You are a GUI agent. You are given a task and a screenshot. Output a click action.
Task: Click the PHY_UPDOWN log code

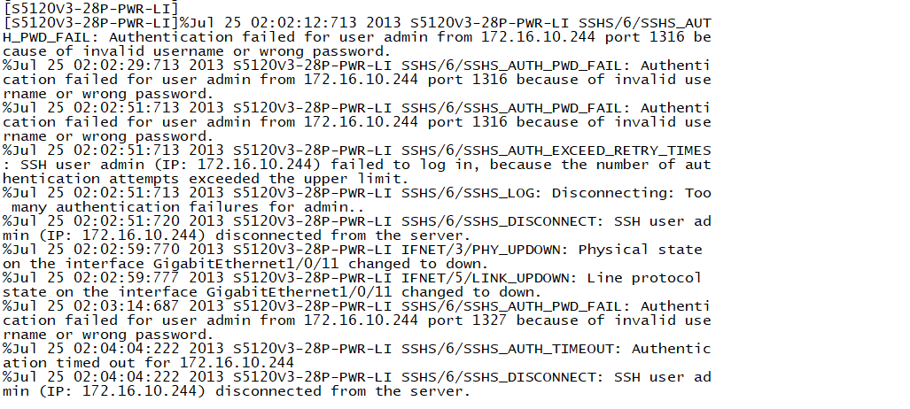(x=518, y=250)
